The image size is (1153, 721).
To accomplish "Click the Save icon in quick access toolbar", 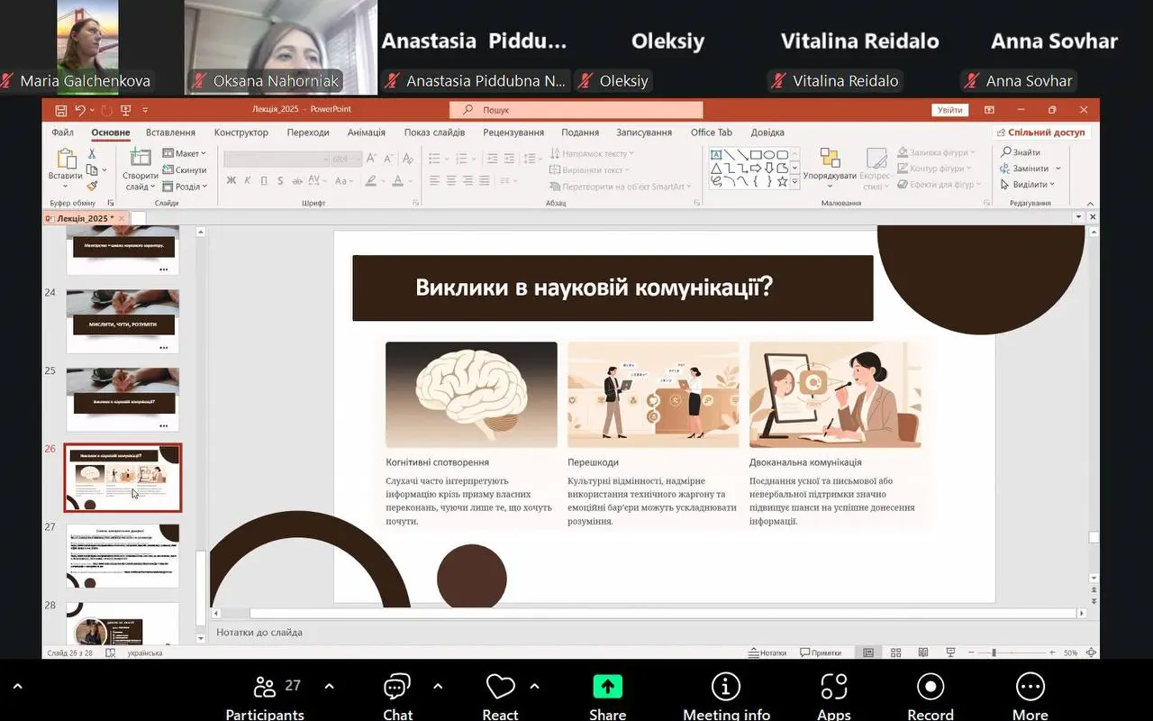I will click(x=61, y=110).
